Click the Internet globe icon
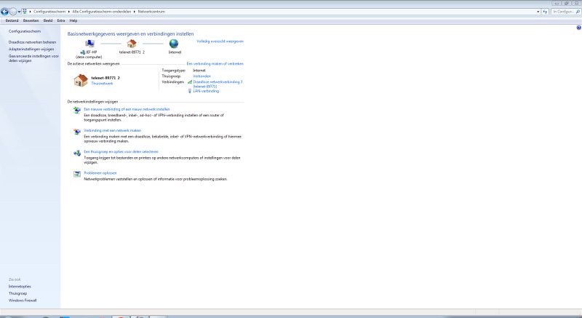Image resolution: width=582 pixels, height=318 pixels. coord(175,44)
